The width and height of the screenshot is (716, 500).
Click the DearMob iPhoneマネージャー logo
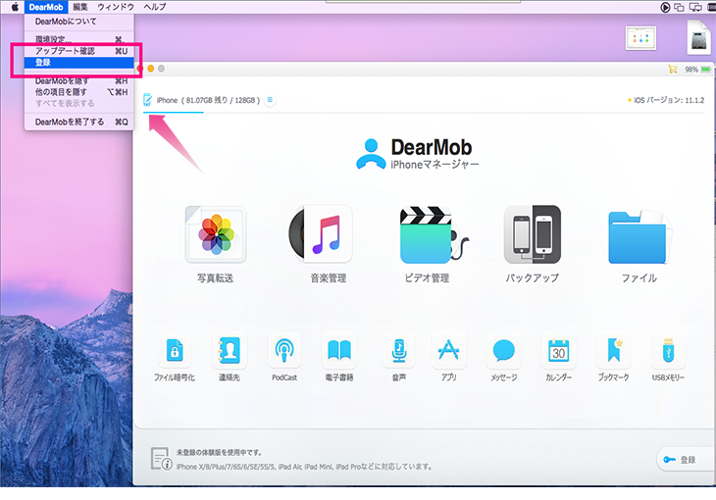418,154
